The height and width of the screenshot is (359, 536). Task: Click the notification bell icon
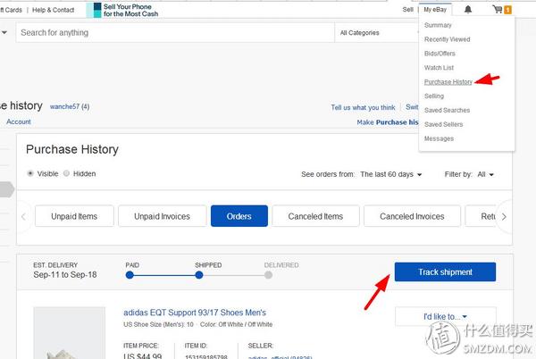tap(468, 10)
